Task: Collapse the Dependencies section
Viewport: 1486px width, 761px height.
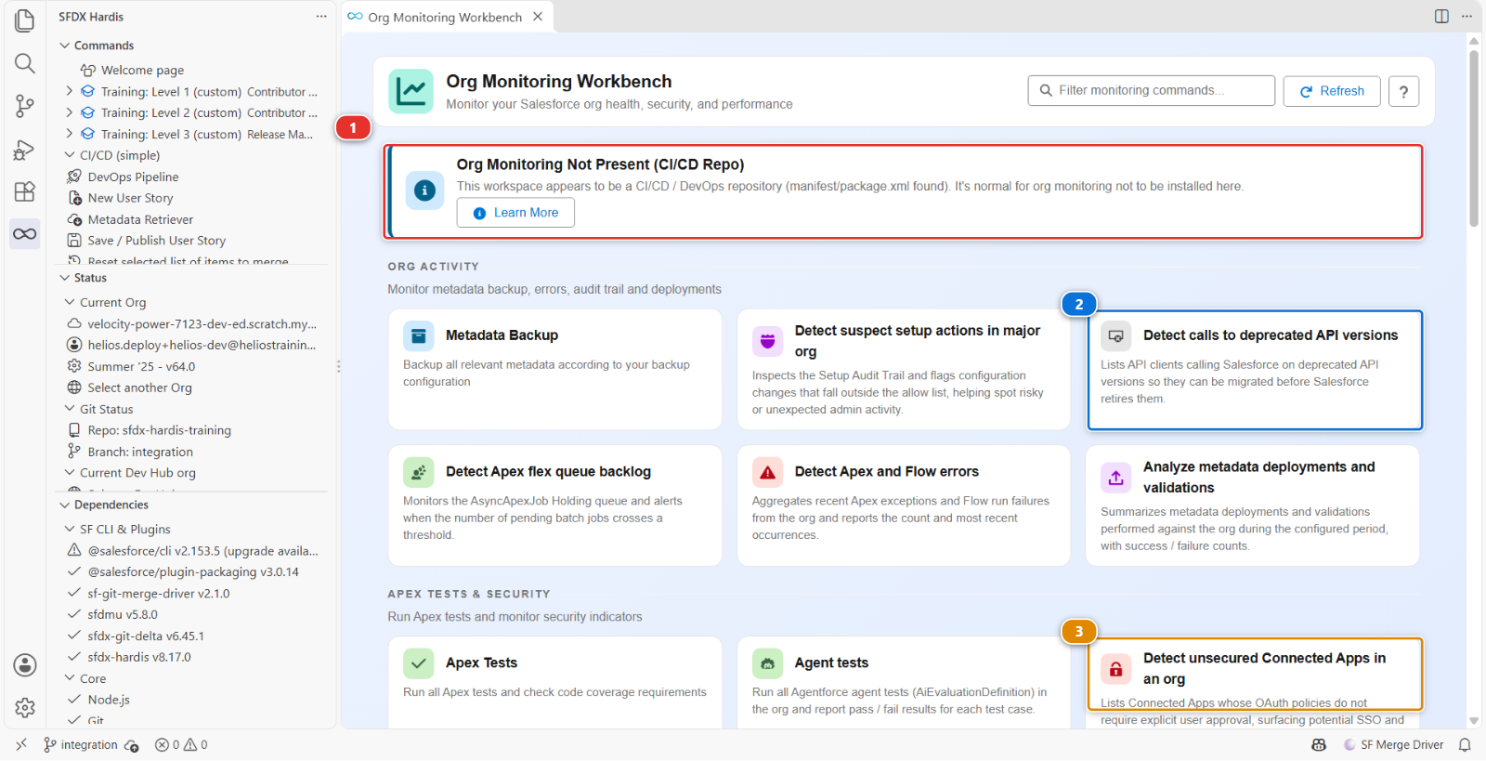Action: (x=65, y=505)
